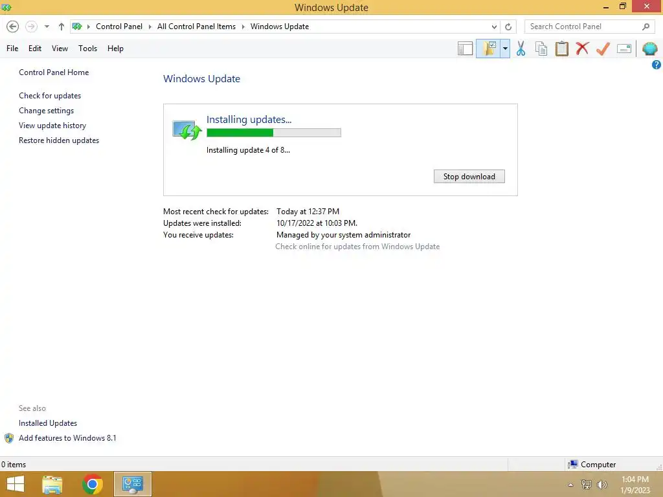This screenshot has height=497, width=663.
Task: Click window title bar system icon
Action: (6, 7)
